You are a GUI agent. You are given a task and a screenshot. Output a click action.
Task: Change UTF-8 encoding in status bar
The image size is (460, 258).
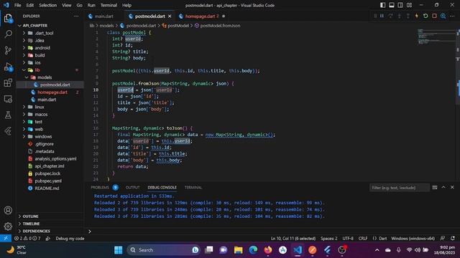(x=348, y=239)
